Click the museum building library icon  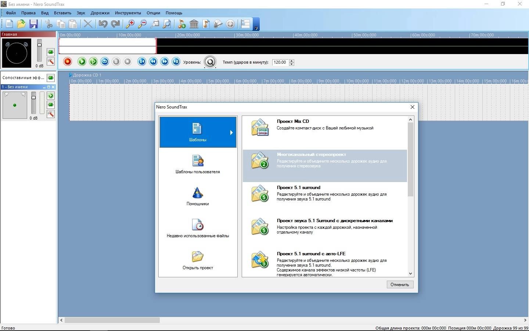tap(194, 24)
